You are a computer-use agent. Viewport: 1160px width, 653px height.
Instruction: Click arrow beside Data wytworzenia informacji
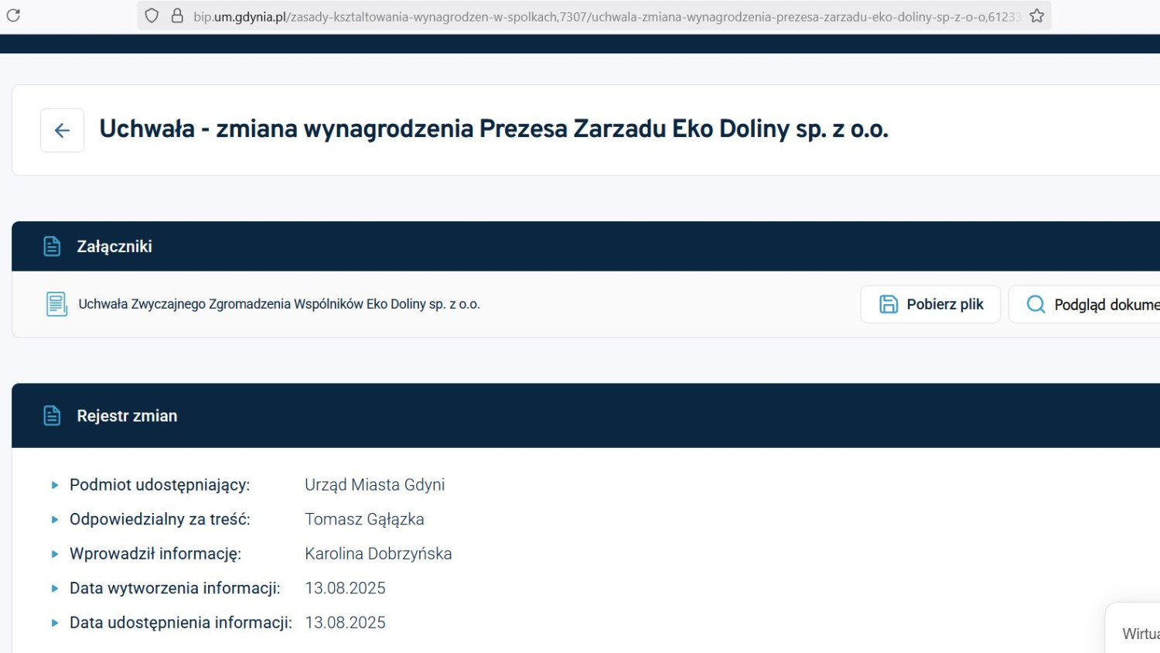pos(55,588)
